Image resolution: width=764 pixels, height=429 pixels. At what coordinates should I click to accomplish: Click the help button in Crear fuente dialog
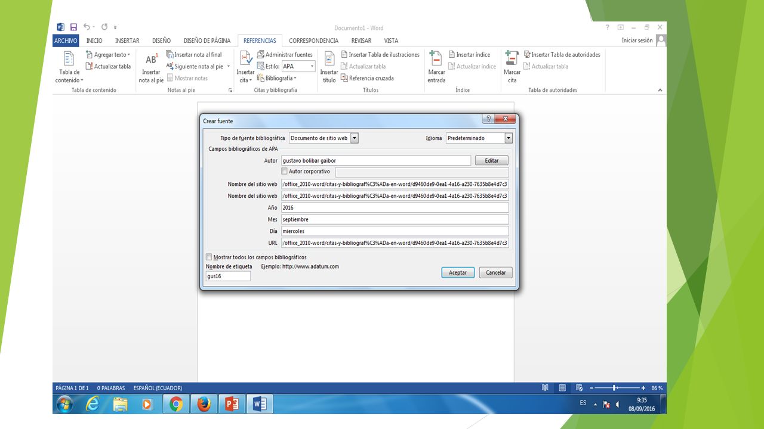pos(489,119)
